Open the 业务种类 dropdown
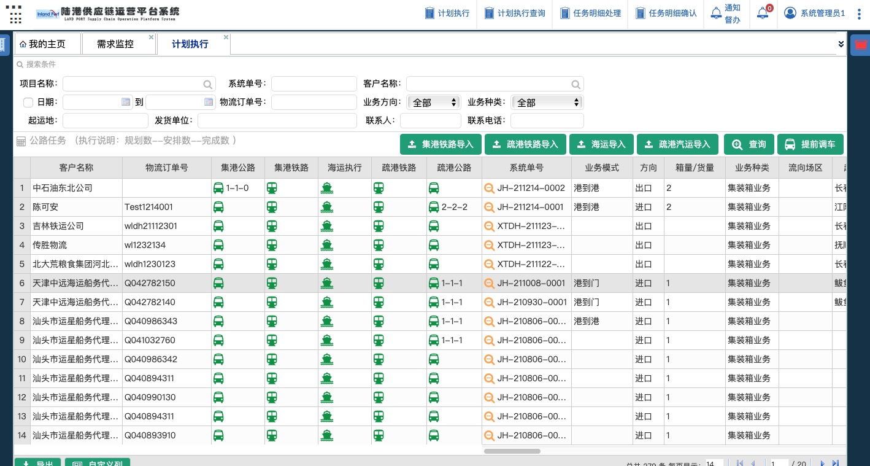This screenshot has width=870, height=466. (547, 103)
